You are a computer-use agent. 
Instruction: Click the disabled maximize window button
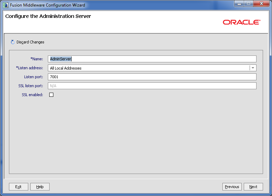(x=249, y=4)
